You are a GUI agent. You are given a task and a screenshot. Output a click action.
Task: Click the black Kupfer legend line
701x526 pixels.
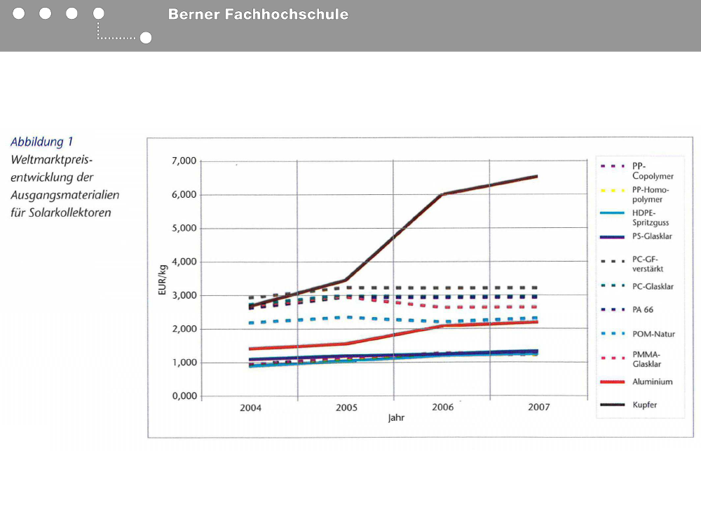click(x=613, y=405)
